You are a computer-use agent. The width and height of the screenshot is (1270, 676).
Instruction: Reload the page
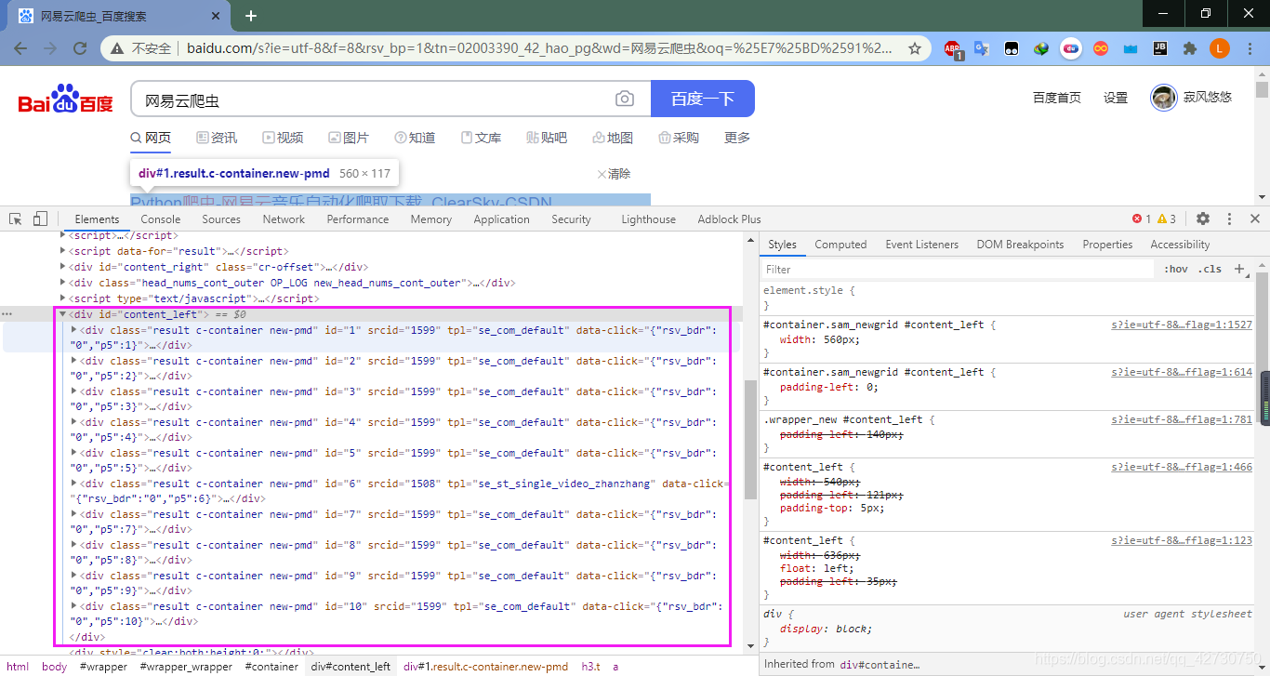80,48
